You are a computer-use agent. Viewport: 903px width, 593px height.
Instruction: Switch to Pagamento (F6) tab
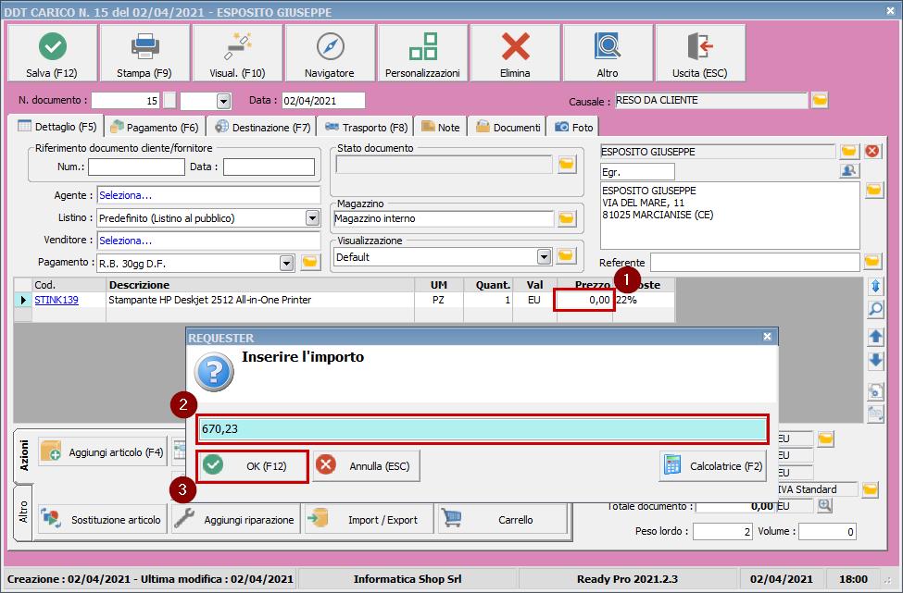pyautogui.click(x=155, y=127)
